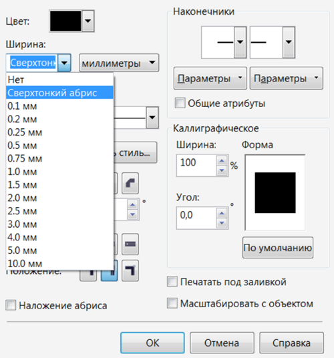Select the beveled corner style icon
This screenshot has height=358, width=334.
tap(130, 183)
